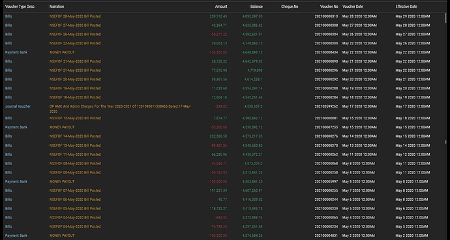Click the balance 4,895,097.05
Screen dimensions: 450x240
(x=252, y=16)
